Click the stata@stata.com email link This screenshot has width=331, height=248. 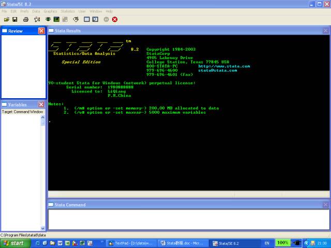[x=217, y=70]
